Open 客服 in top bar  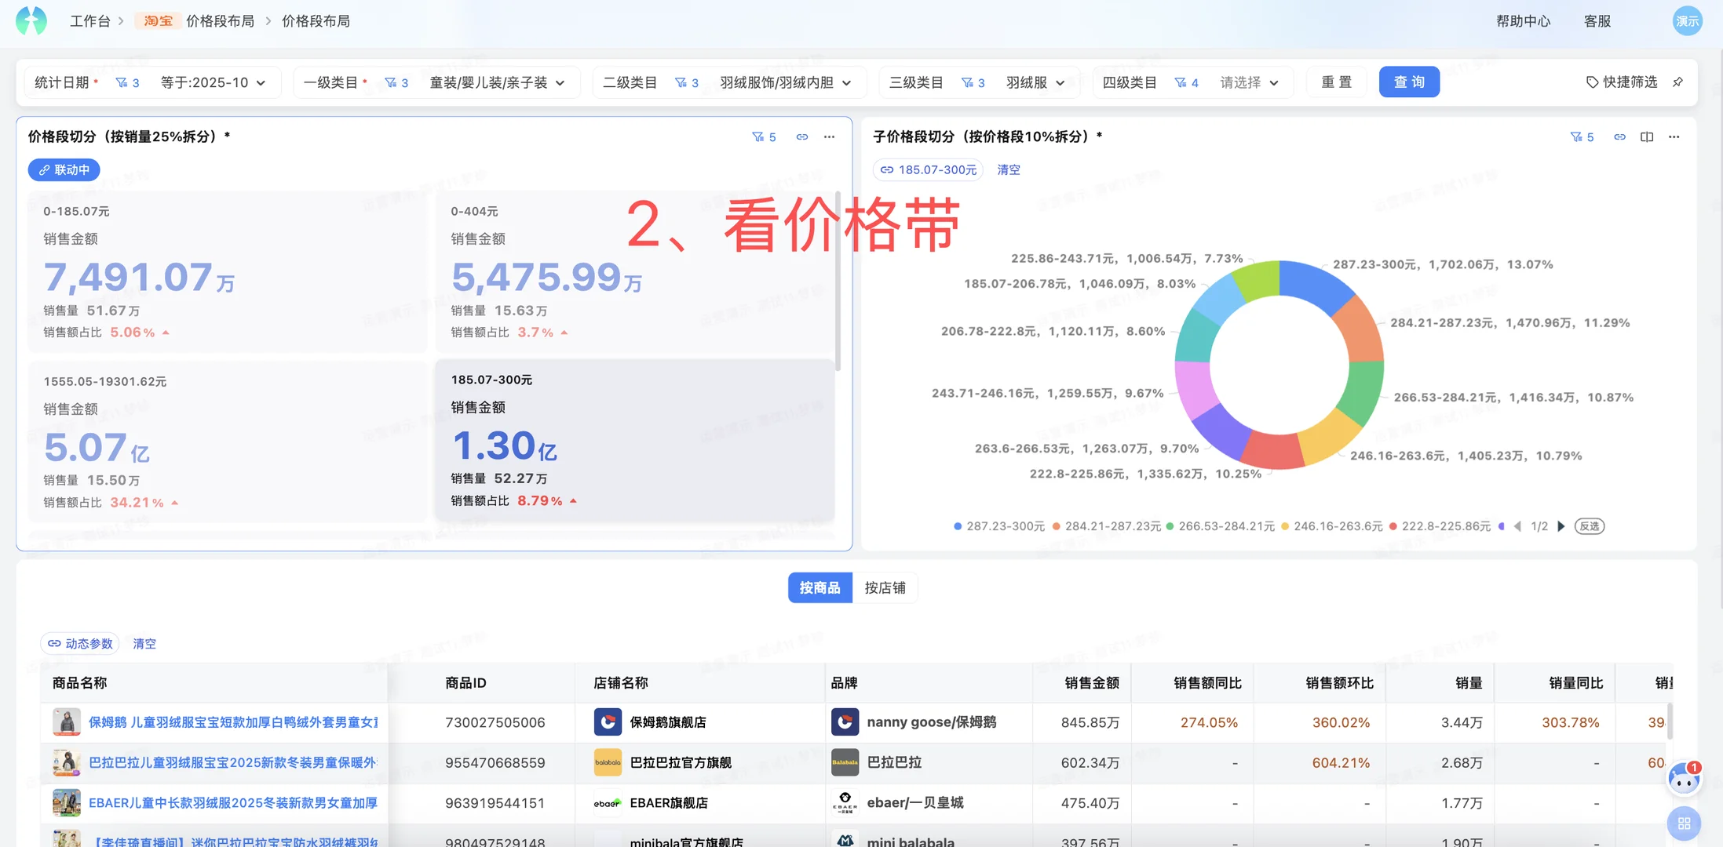[1597, 21]
